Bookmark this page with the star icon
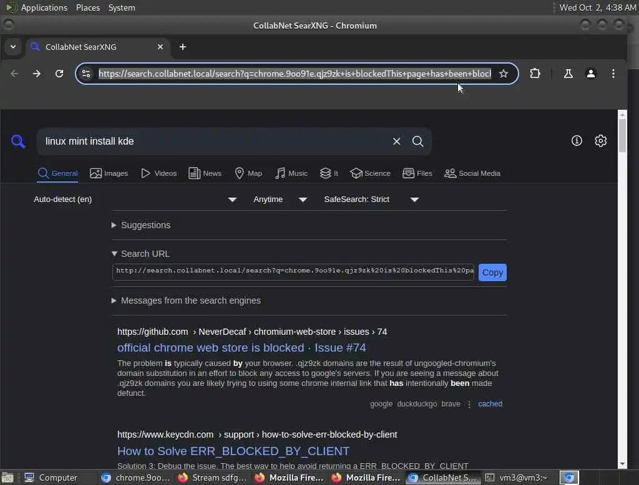Image resolution: width=639 pixels, height=485 pixels. pos(504,74)
